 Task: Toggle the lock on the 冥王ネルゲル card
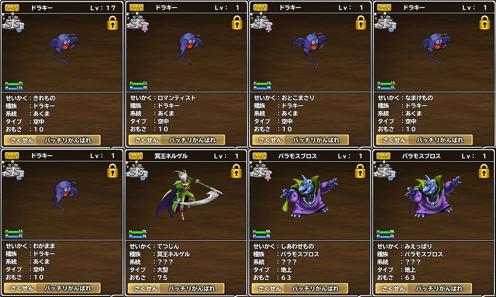pyautogui.click(x=236, y=171)
